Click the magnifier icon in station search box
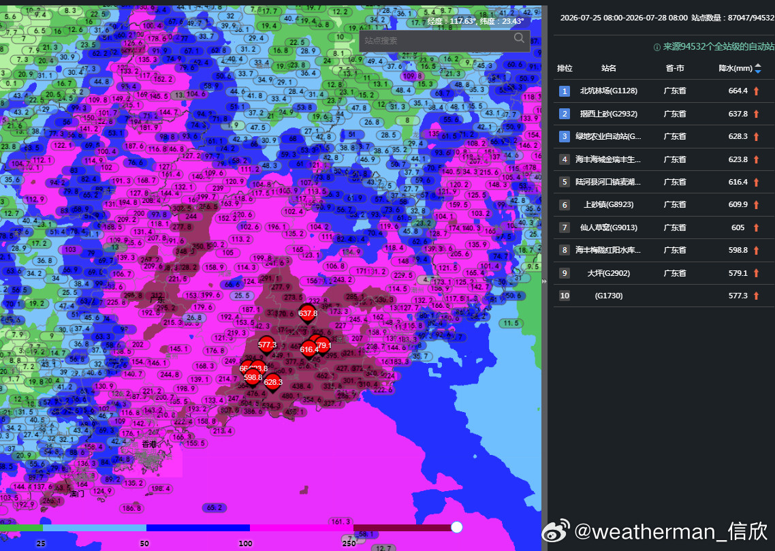Image resolution: width=775 pixels, height=551 pixels. click(519, 38)
